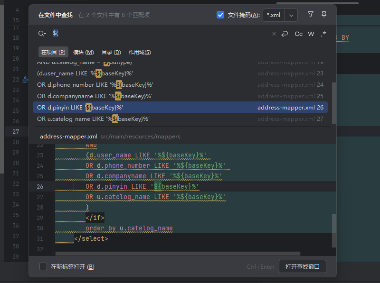This screenshot has width=380, height=283.
Task: Select the 在项目 (P) scope tab
Action: pyautogui.click(x=53, y=52)
